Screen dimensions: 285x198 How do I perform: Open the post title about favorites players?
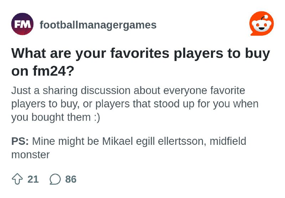pyautogui.click(x=141, y=62)
